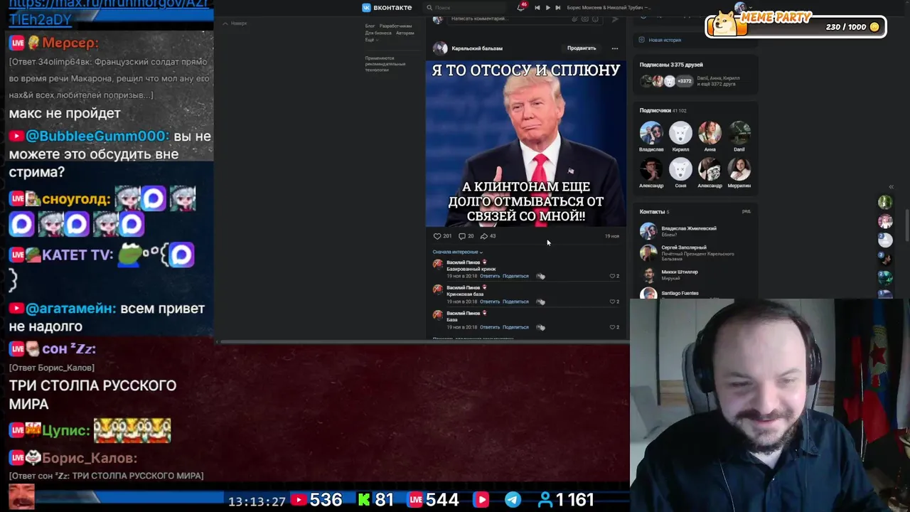The width and height of the screenshot is (910, 512).
Task: Open the notifications bell with badge 46
Action: click(521, 7)
